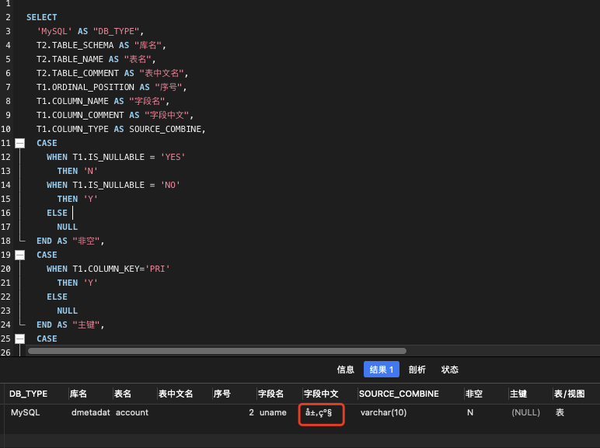Image resolution: width=600 pixels, height=448 pixels.
Task: Select the varchar(10) cell
Action: 383,412
